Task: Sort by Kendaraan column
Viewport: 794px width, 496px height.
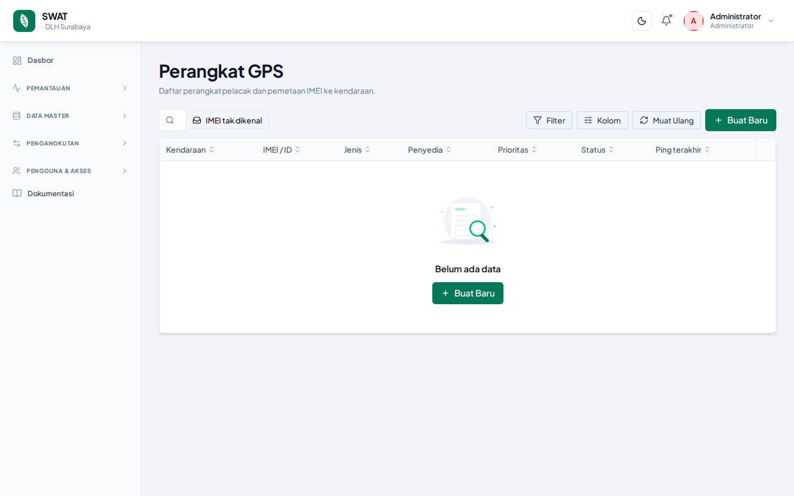Action: pyautogui.click(x=190, y=150)
